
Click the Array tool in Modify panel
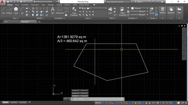coord(41,15)
